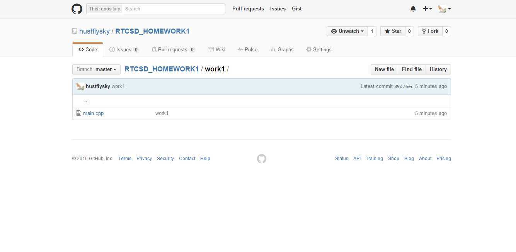
Task: Click Find file button
Action: click(412, 69)
